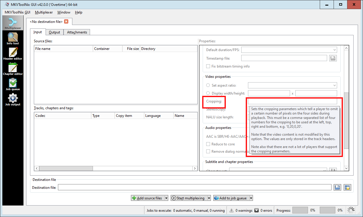Click the "0 warnings" status text
363x217 pixels.
(x=244, y=211)
